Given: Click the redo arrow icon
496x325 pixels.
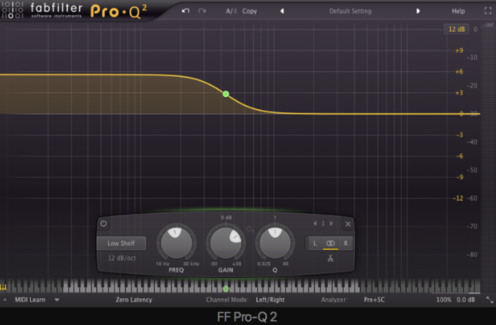Looking at the screenshot, I should [x=202, y=12].
